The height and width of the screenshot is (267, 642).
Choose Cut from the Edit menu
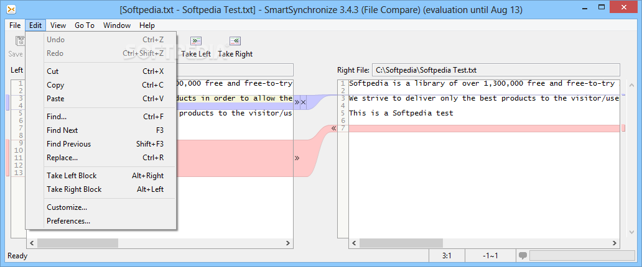101,71
